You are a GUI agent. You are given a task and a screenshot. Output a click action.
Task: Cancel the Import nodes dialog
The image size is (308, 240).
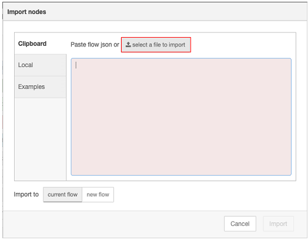pyautogui.click(x=240, y=224)
